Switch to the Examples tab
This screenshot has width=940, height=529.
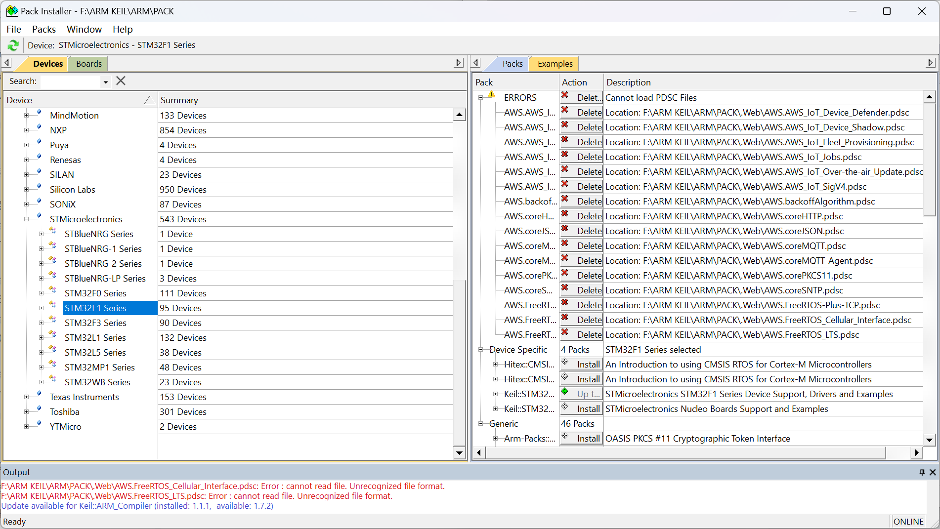coord(555,64)
